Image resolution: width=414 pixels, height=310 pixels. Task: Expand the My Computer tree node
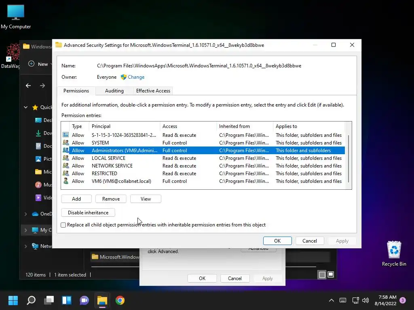point(25,230)
